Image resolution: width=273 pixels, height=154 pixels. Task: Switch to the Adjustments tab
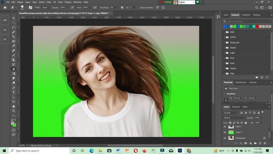[241, 83]
